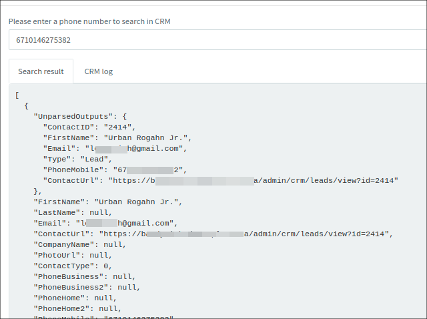Viewport: 427px width, 319px height.
Task: Click the 'Please enter a phone number' label
Action: pyautogui.click(x=89, y=21)
